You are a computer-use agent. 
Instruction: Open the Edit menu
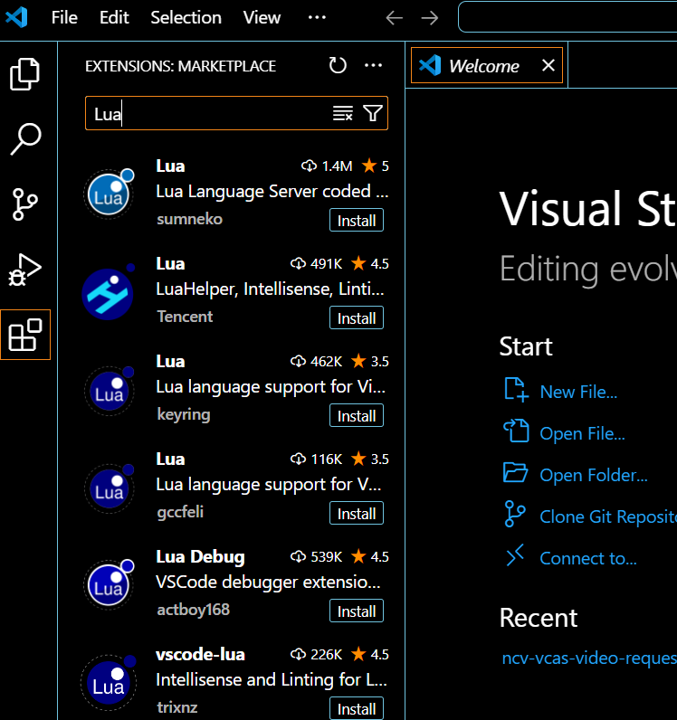tap(114, 17)
